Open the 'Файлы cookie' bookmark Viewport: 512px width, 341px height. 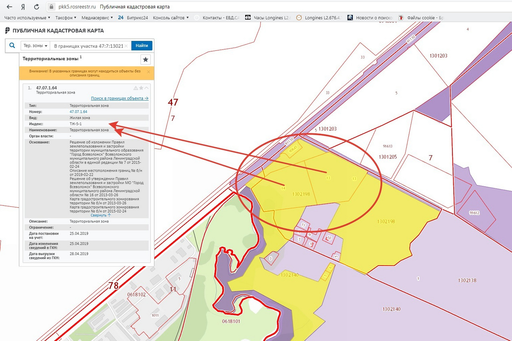pyautogui.click(x=422, y=18)
